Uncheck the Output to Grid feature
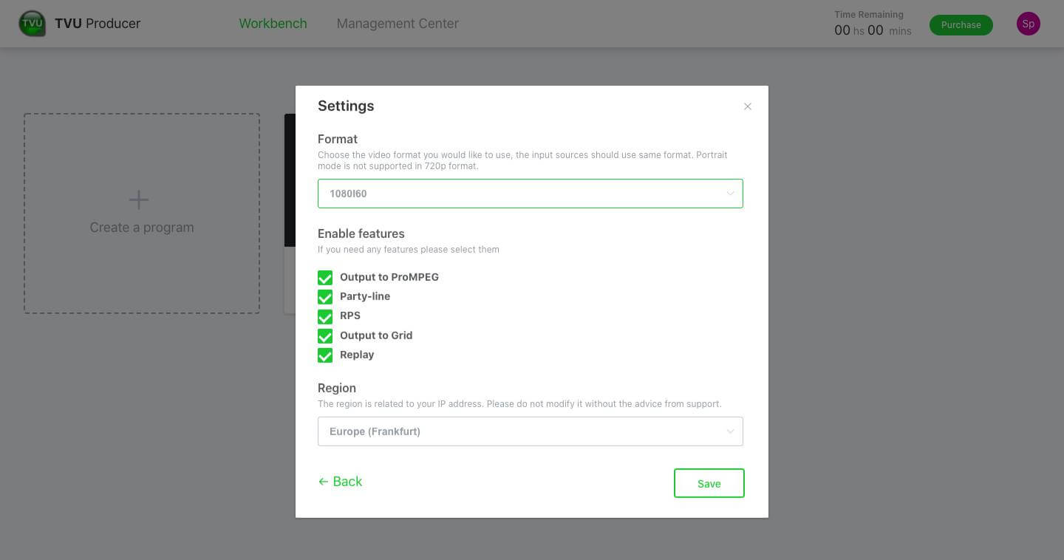1064x560 pixels. [325, 335]
